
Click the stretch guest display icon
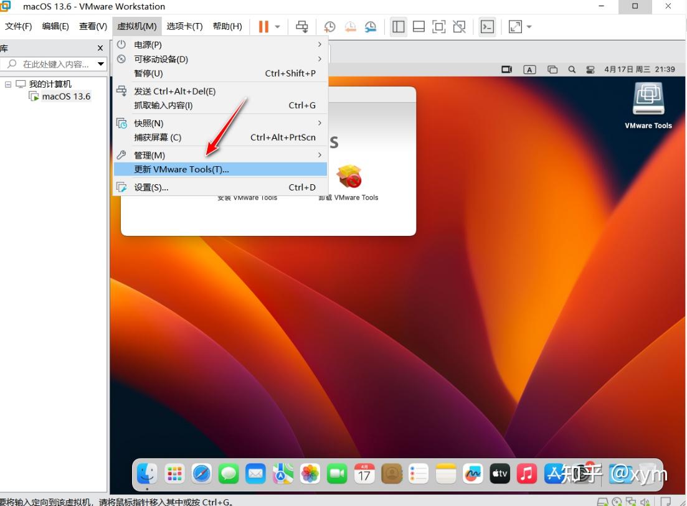515,27
